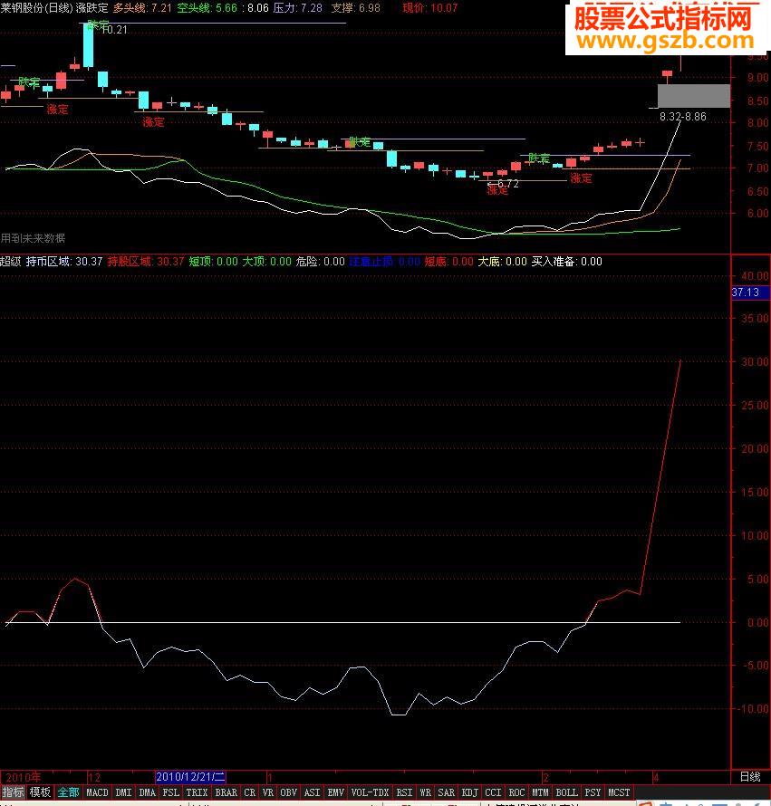Load the KDJ indicator
The image size is (771, 806).
(x=469, y=792)
